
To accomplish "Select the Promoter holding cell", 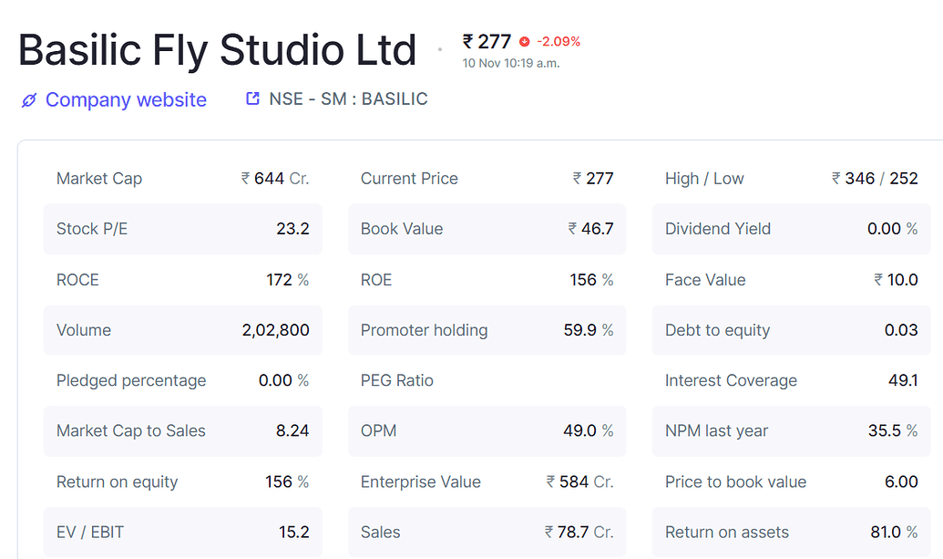I will (x=487, y=330).
